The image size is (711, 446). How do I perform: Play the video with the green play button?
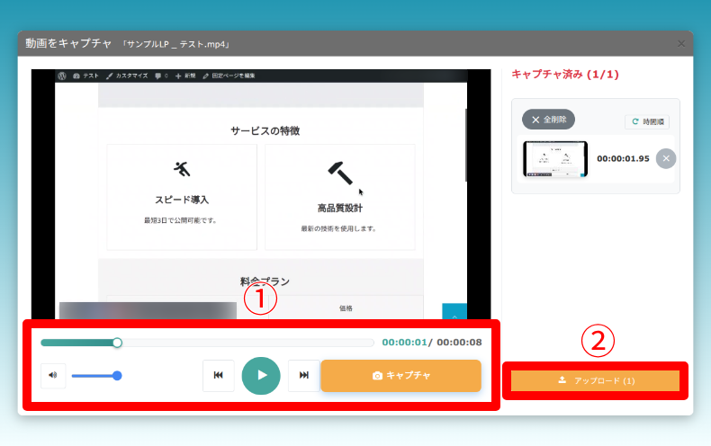click(261, 375)
